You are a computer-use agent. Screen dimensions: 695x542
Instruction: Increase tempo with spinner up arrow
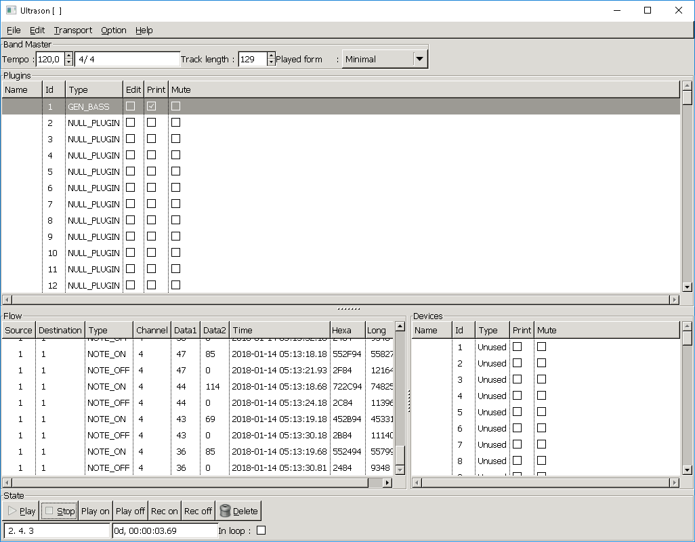(x=68, y=56)
